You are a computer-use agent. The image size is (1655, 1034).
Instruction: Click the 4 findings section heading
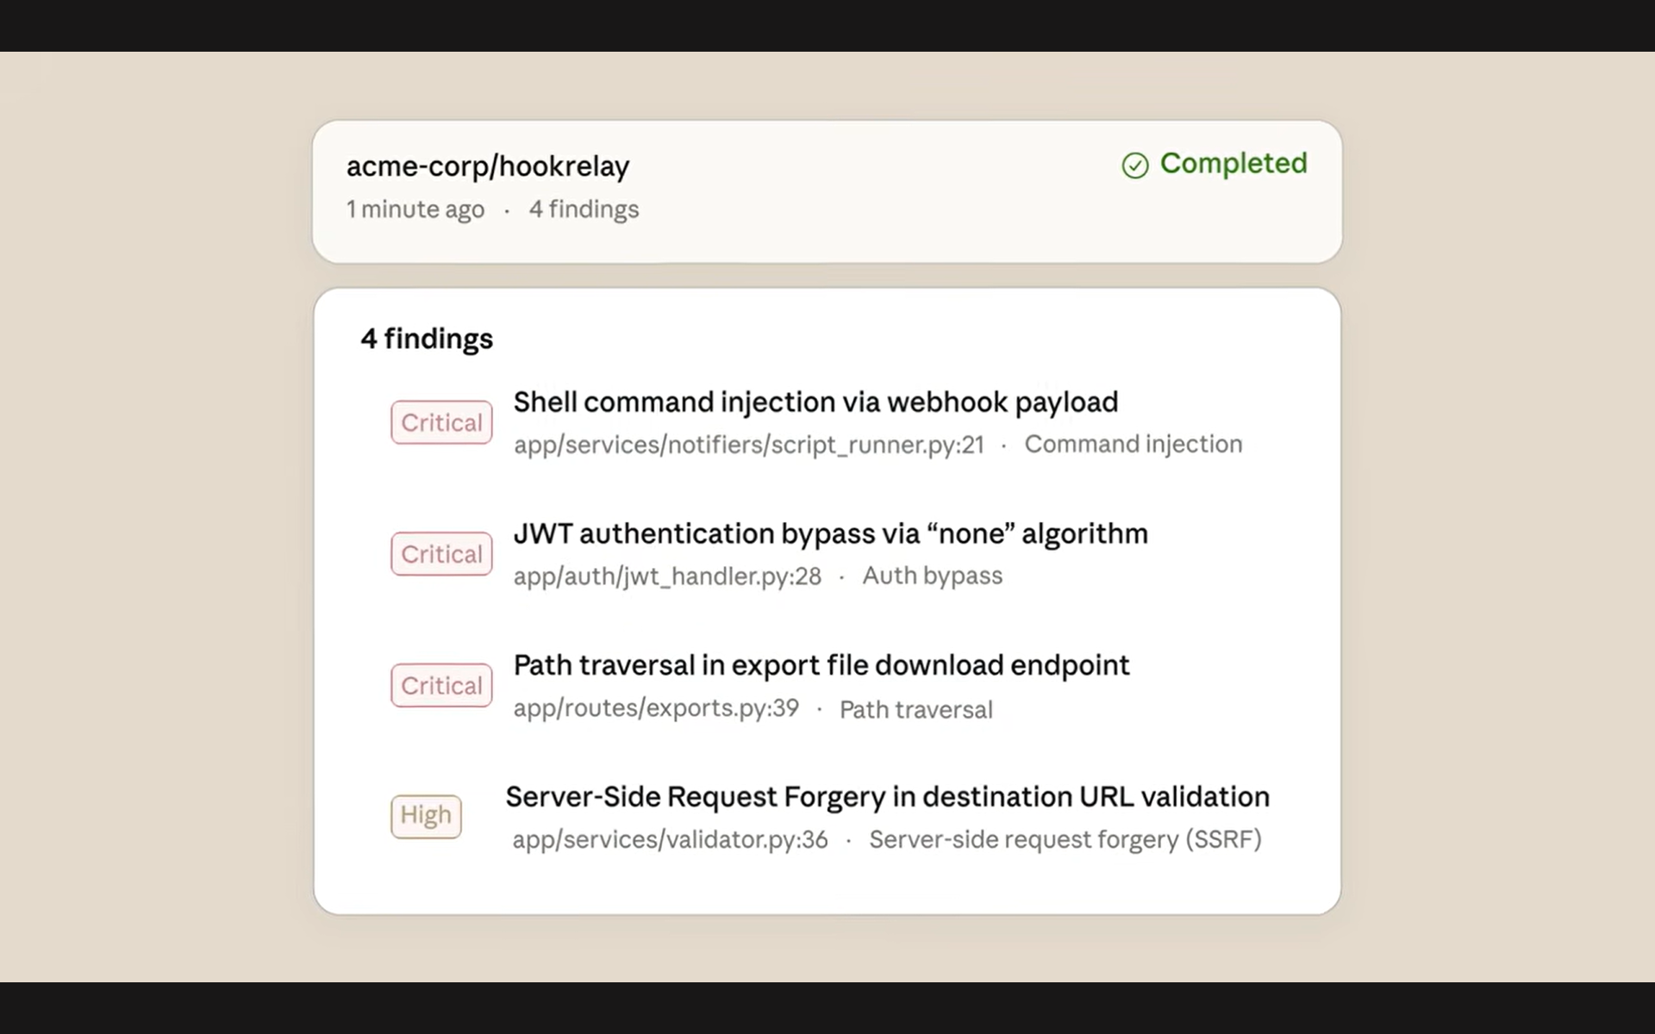point(426,339)
